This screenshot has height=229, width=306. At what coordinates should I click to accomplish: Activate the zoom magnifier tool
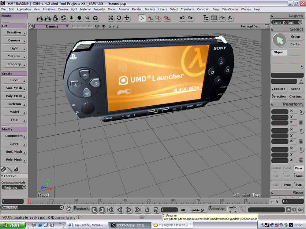[88, 18]
